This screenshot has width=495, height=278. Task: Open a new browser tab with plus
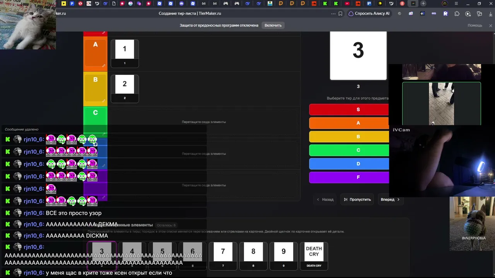click(423, 3)
